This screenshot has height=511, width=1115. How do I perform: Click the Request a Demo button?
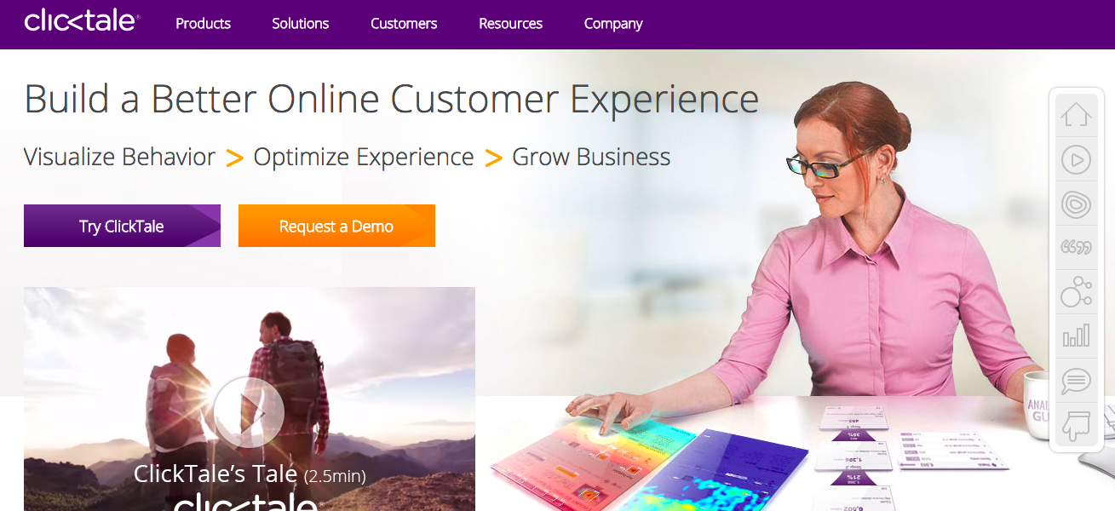[336, 226]
